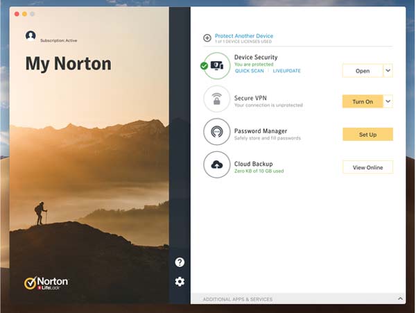Click View Online for Cloud Backup
416x313 pixels.
click(x=367, y=167)
